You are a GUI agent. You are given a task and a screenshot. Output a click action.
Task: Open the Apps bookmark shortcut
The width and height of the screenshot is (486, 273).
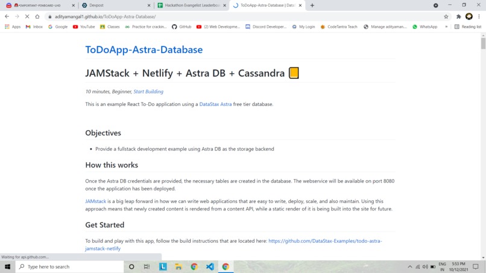pyautogui.click(x=13, y=27)
